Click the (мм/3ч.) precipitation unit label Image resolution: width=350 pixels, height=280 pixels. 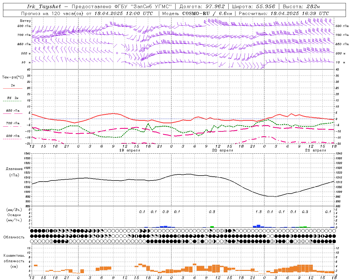tap(14, 210)
